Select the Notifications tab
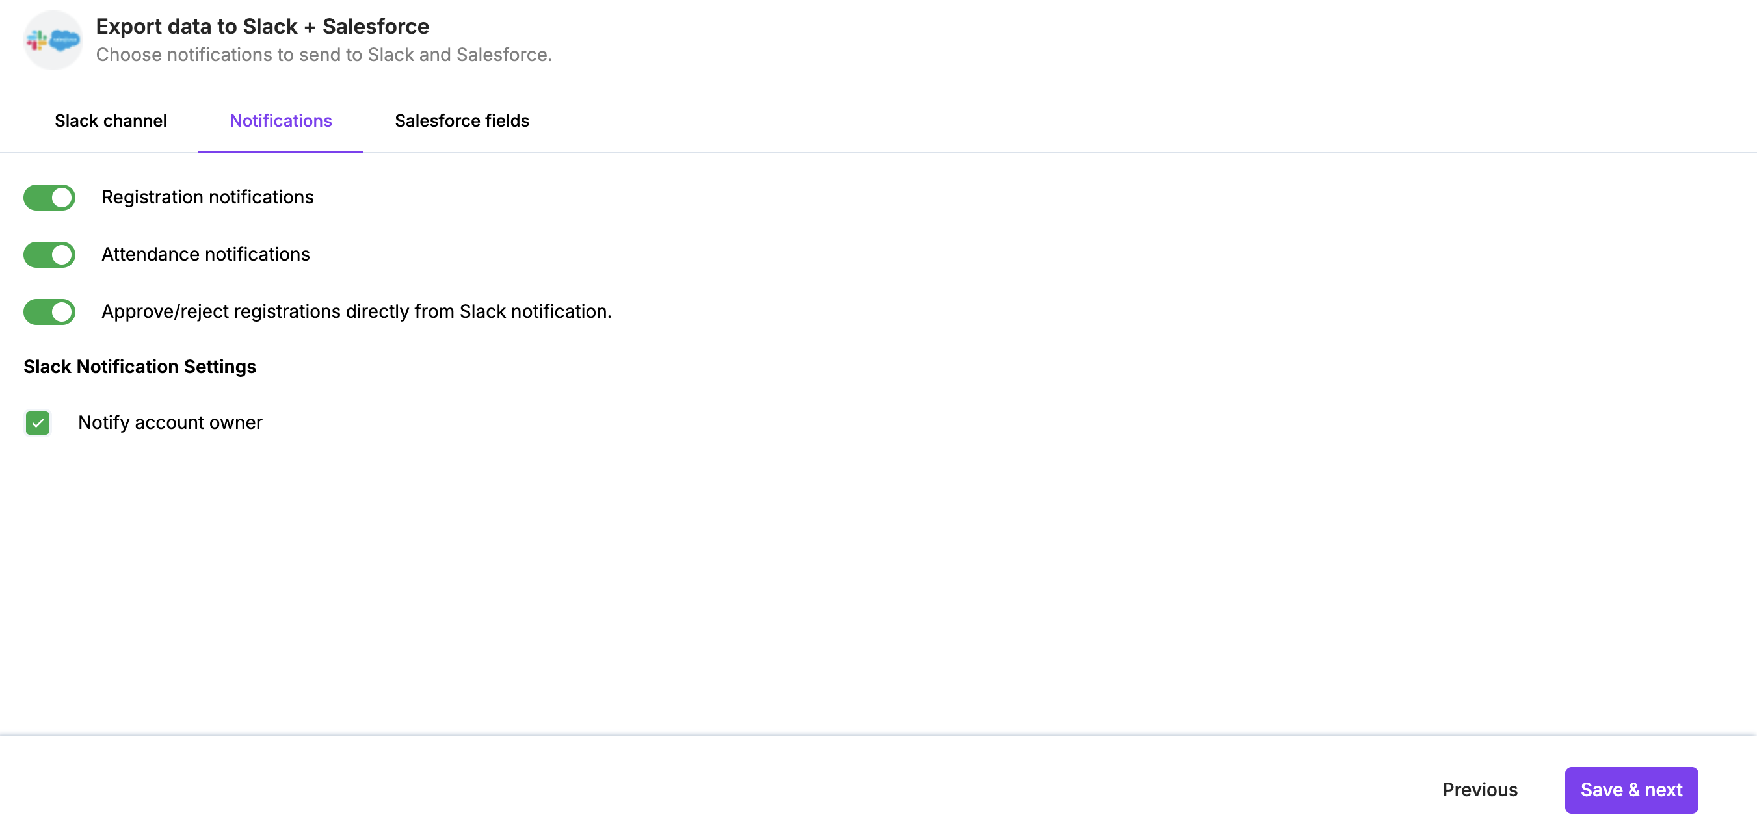This screenshot has width=1757, height=828. (280, 121)
